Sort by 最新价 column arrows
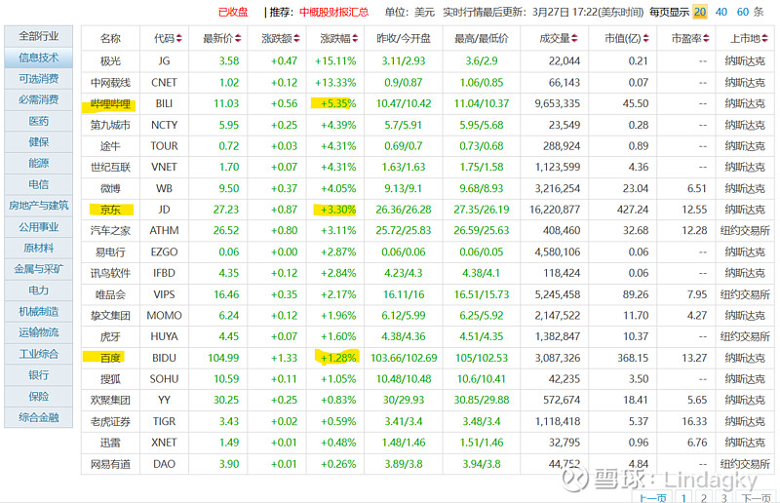The width and height of the screenshot is (780, 503). [238, 38]
